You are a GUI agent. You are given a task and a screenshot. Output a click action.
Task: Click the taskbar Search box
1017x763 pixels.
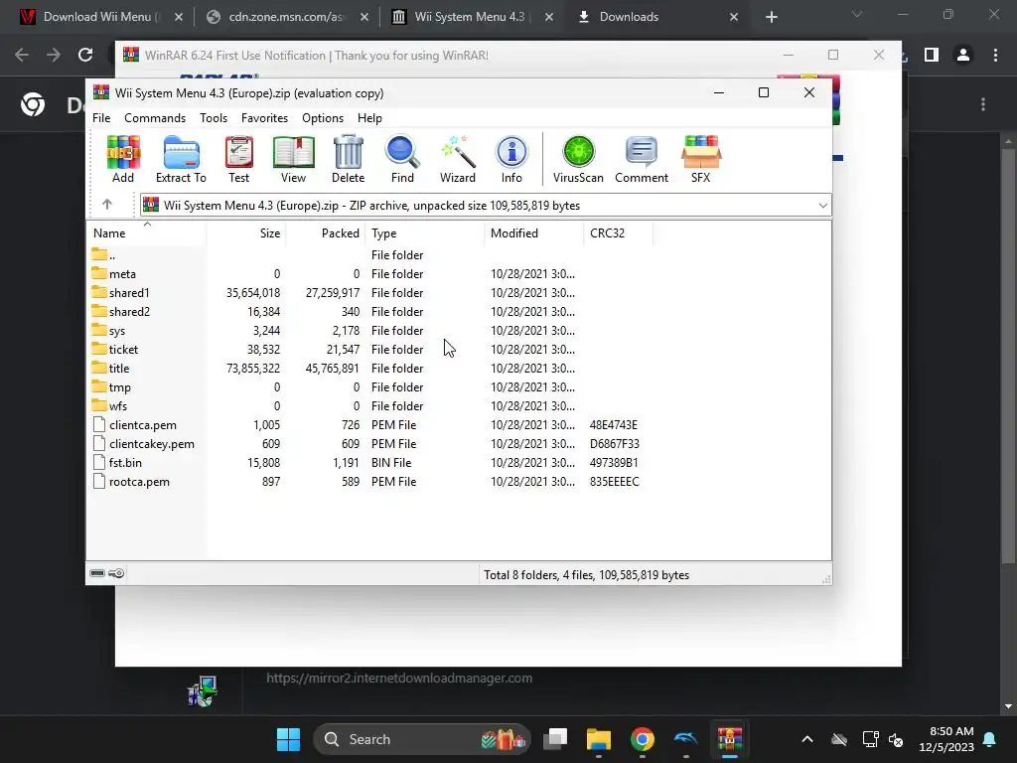[421, 739]
